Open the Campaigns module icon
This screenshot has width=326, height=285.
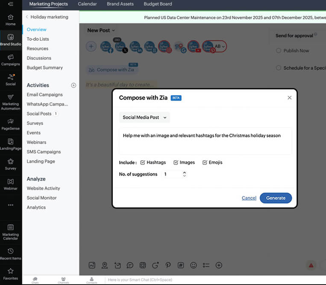(11, 59)
